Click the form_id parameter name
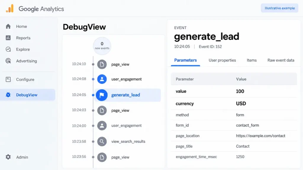Viewport: 303px width, 170px height. pos(182,125)
